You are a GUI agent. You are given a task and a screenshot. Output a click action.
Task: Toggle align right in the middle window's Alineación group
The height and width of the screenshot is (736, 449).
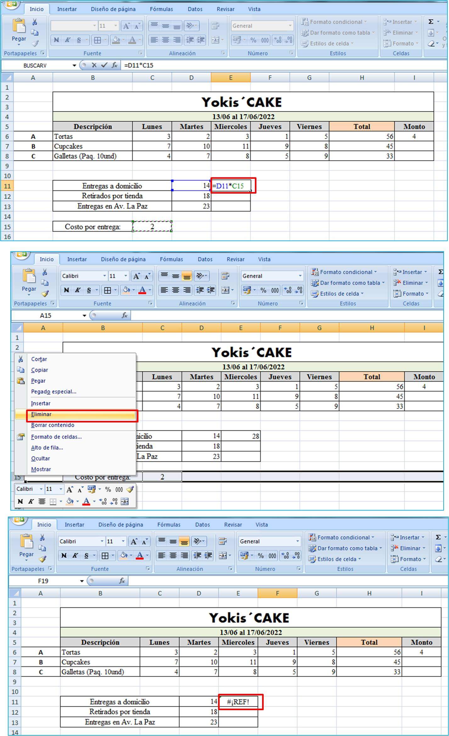coord(187,290)
